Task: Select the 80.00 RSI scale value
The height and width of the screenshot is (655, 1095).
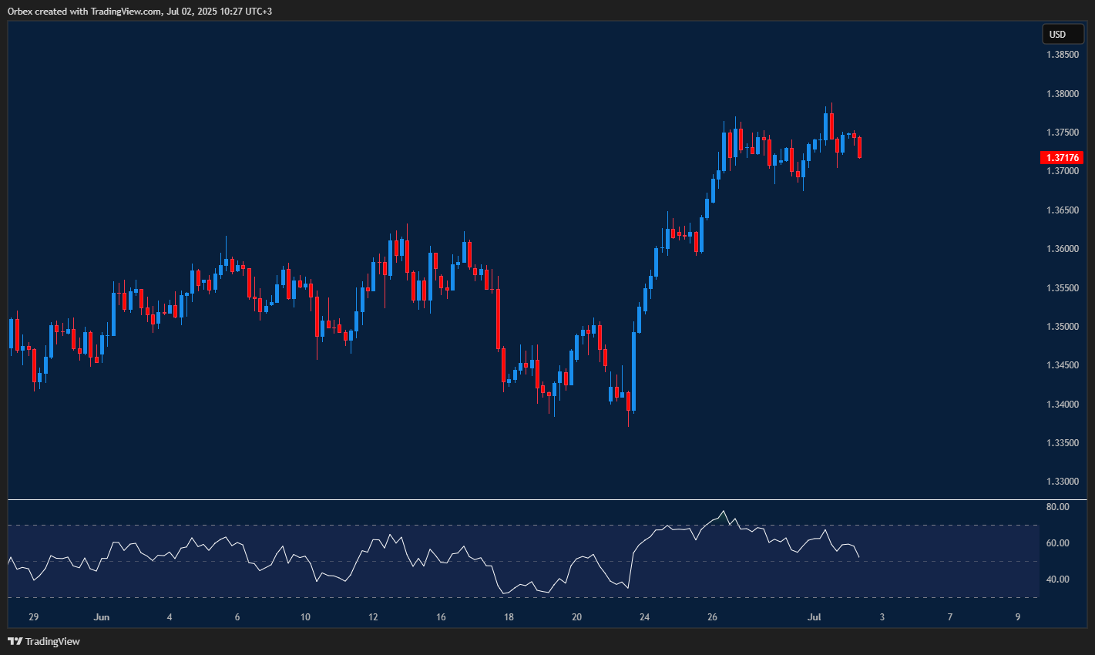Action: (x=1056, y=506)
